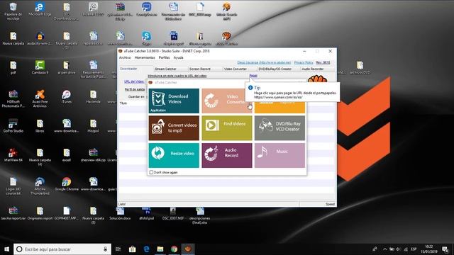
Task: Switch to the Video Converter tab
Action: [x=240, y=69]
